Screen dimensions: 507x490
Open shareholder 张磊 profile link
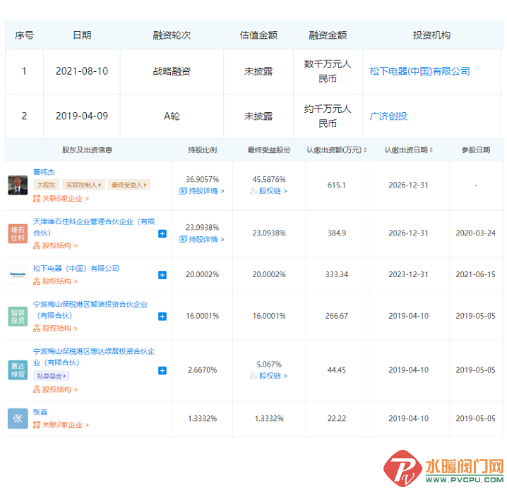pyautogui.click(x=40, y=412)
